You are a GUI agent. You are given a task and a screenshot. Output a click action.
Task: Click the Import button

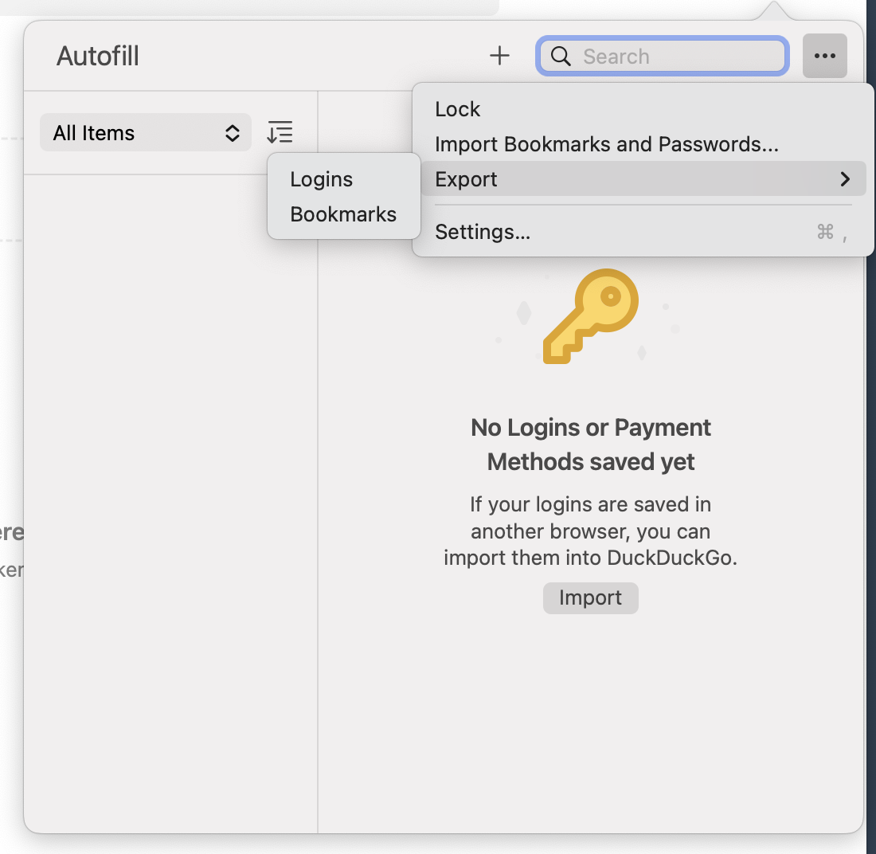(x=591, y=597)
